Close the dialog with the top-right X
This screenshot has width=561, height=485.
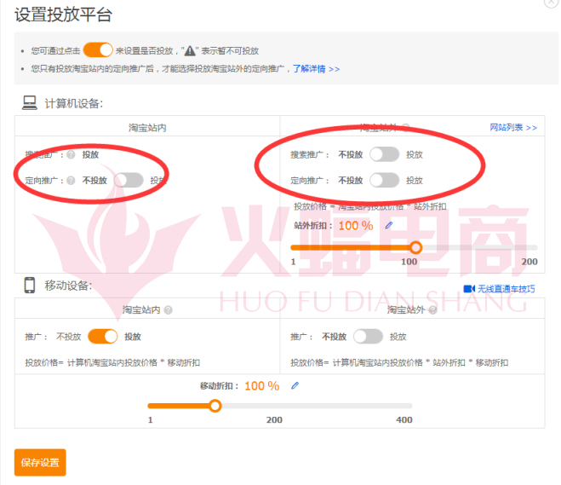552,2
